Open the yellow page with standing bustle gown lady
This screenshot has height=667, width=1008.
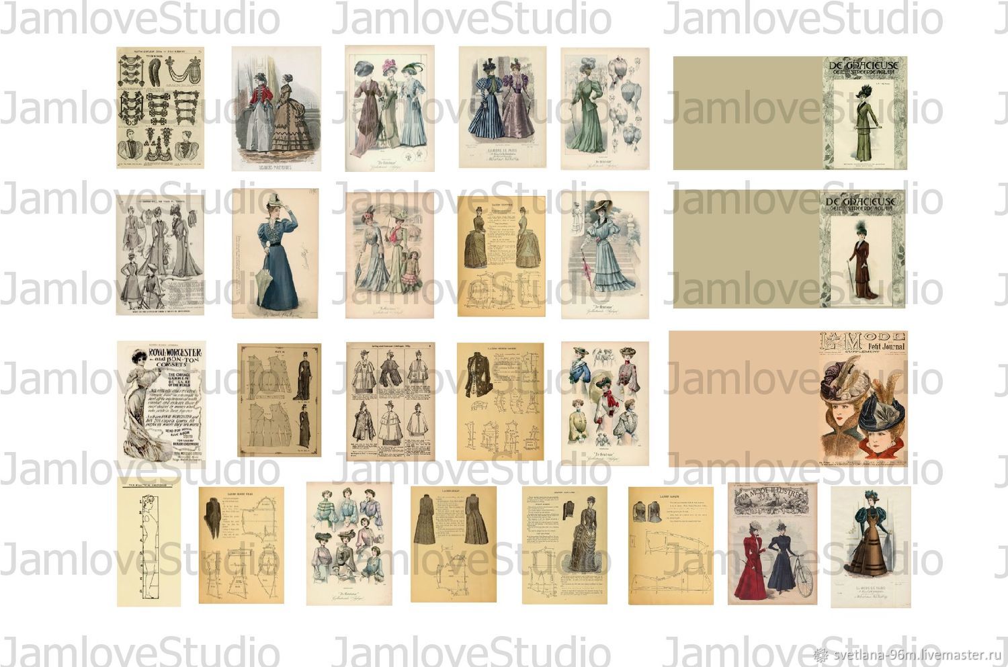[x=564, y=545]
